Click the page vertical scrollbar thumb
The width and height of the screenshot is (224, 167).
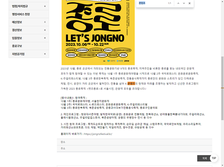(x=222, y=88)
